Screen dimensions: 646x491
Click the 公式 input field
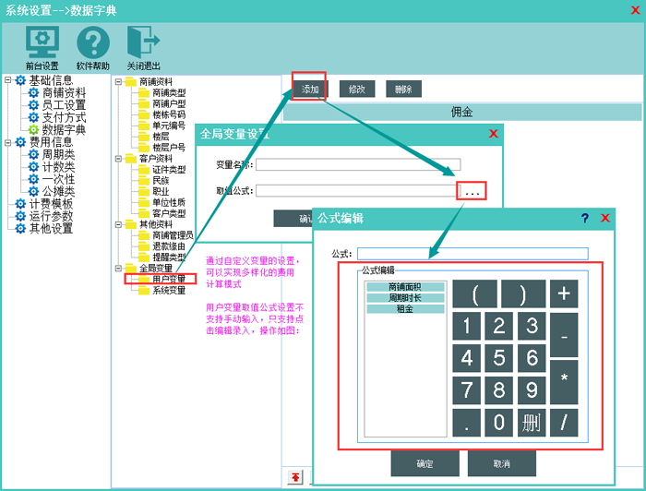[473, 254]
